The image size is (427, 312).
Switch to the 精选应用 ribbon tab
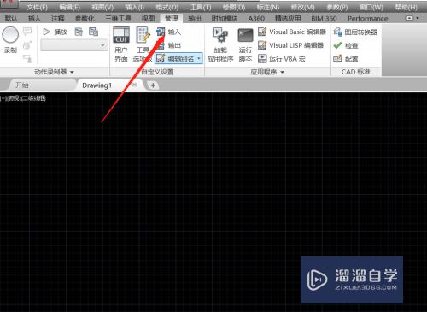point(288,19)
